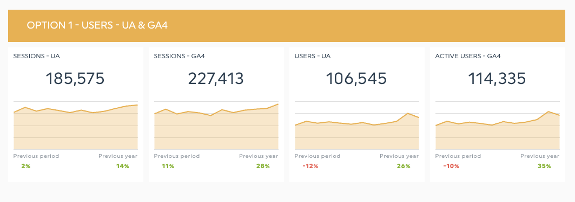
Task: Select the 114,335 active users value
Action: (x=497, y=79)
